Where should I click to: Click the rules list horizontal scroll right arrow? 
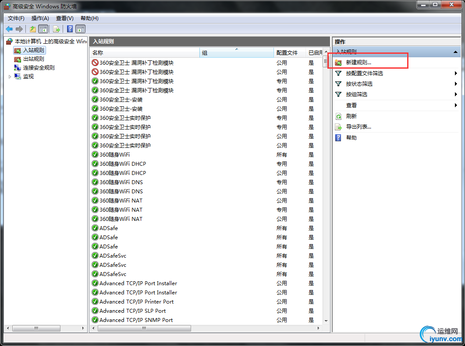[x=319, y=328]
